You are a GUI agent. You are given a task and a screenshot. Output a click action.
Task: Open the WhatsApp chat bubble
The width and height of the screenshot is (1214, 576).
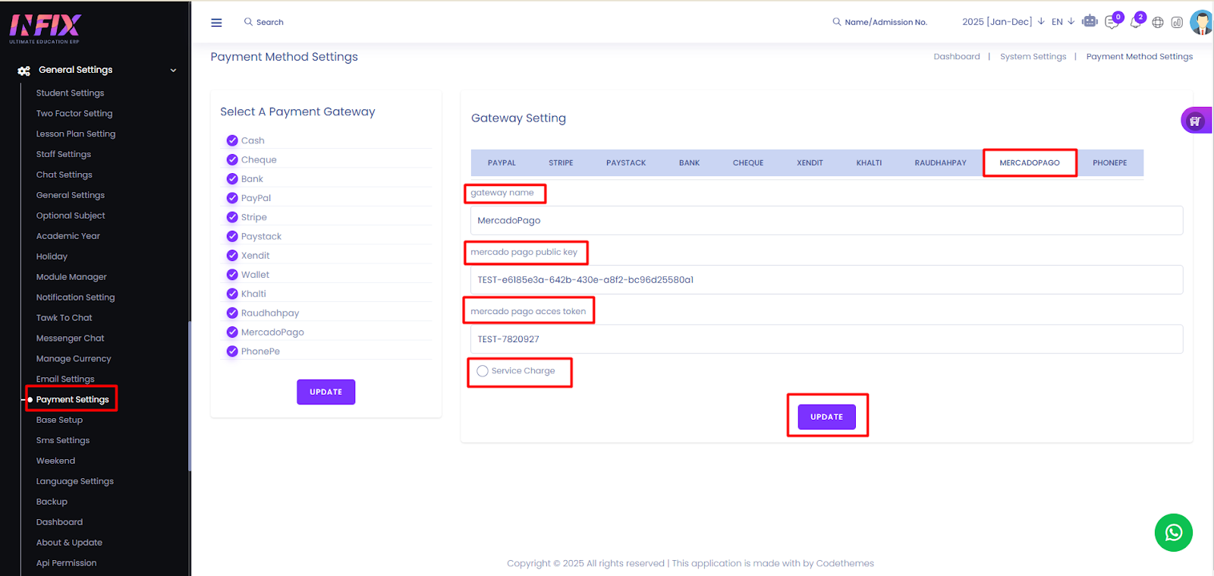click(x=1174, y=533)
